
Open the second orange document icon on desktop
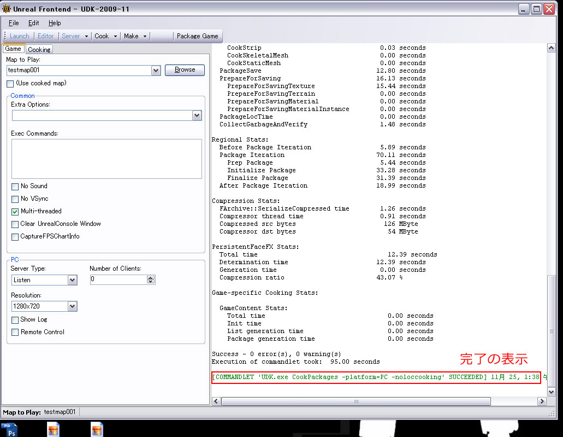click(97, 430)
